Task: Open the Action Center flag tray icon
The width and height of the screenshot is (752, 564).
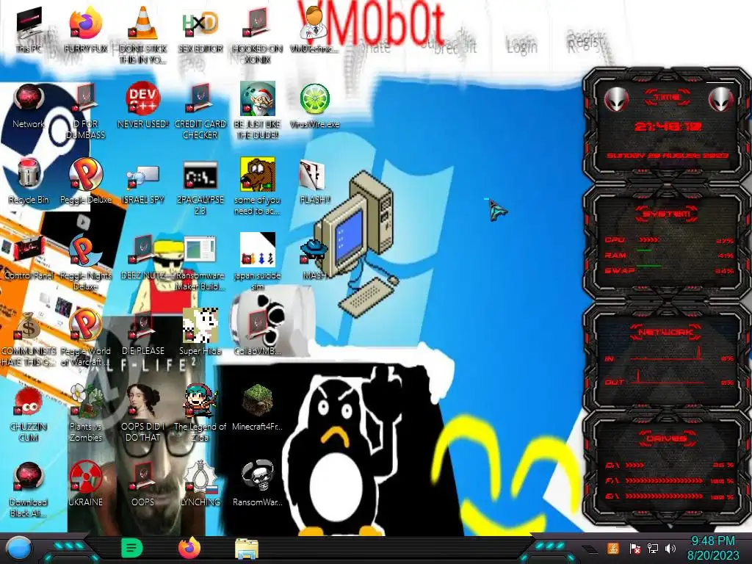Action: [x=634, y=548]
